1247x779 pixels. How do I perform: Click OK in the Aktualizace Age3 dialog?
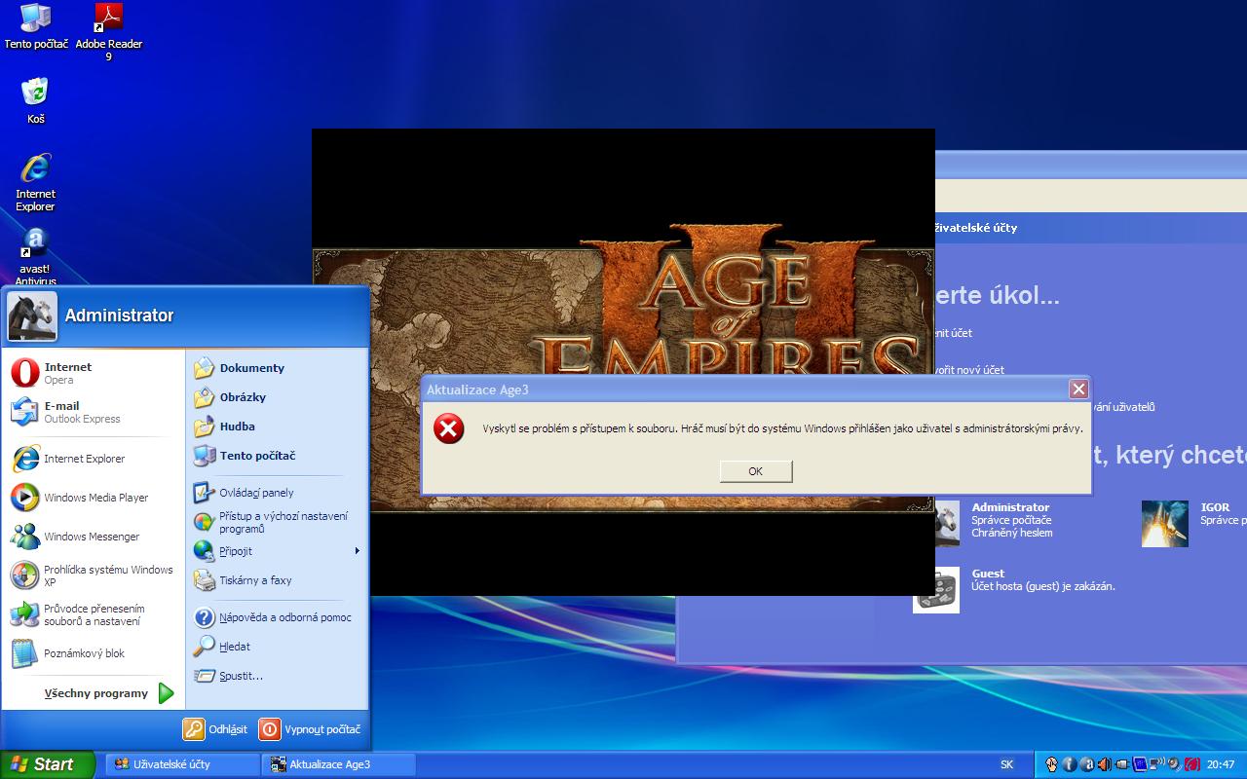[x=755, y=471]
